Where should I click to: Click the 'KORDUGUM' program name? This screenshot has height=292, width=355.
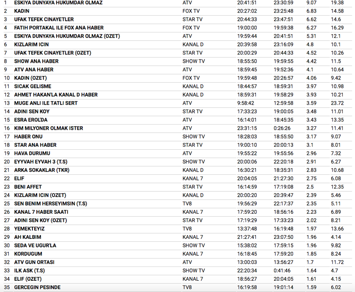coord(28,254)
